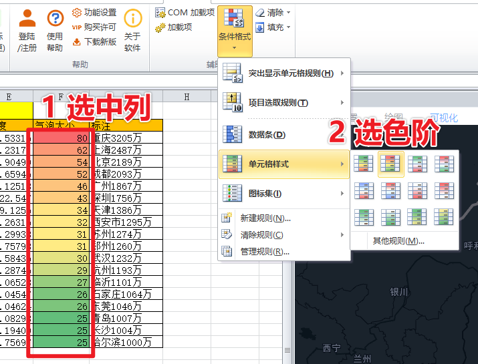Click 填充 fill-down icon
The image size is (478, 364).
260,28
